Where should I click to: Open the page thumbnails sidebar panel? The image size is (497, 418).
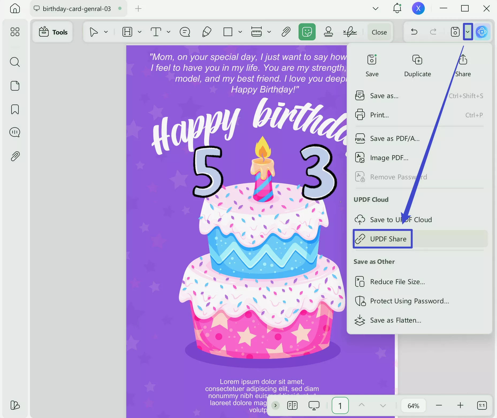tap(15, 86)
